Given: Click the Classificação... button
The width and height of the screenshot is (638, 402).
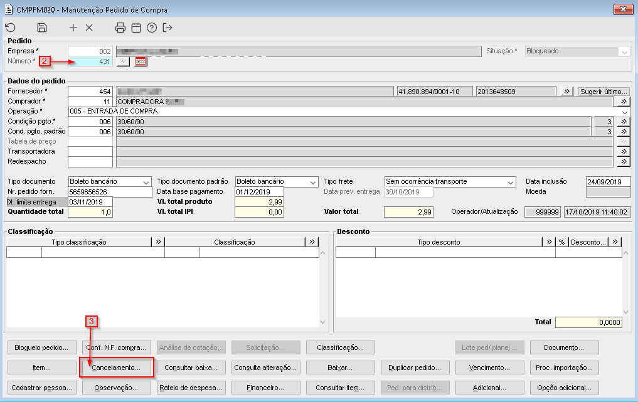Looking at the screenshot, I should click(340, 347).
